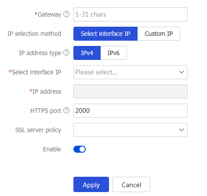Screen dimensions: 207x196
Task: Select IPv4 address type
Action: click(x=87, y=53)
